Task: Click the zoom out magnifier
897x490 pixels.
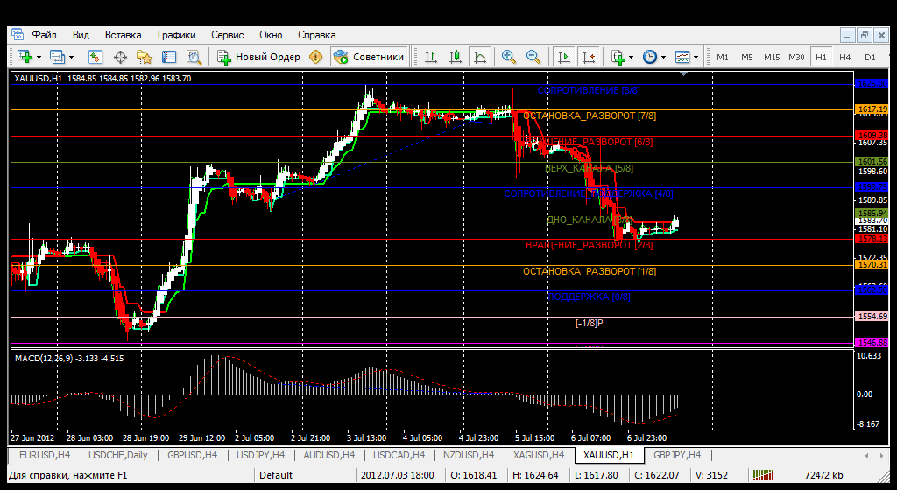Action: coord(533,57)
